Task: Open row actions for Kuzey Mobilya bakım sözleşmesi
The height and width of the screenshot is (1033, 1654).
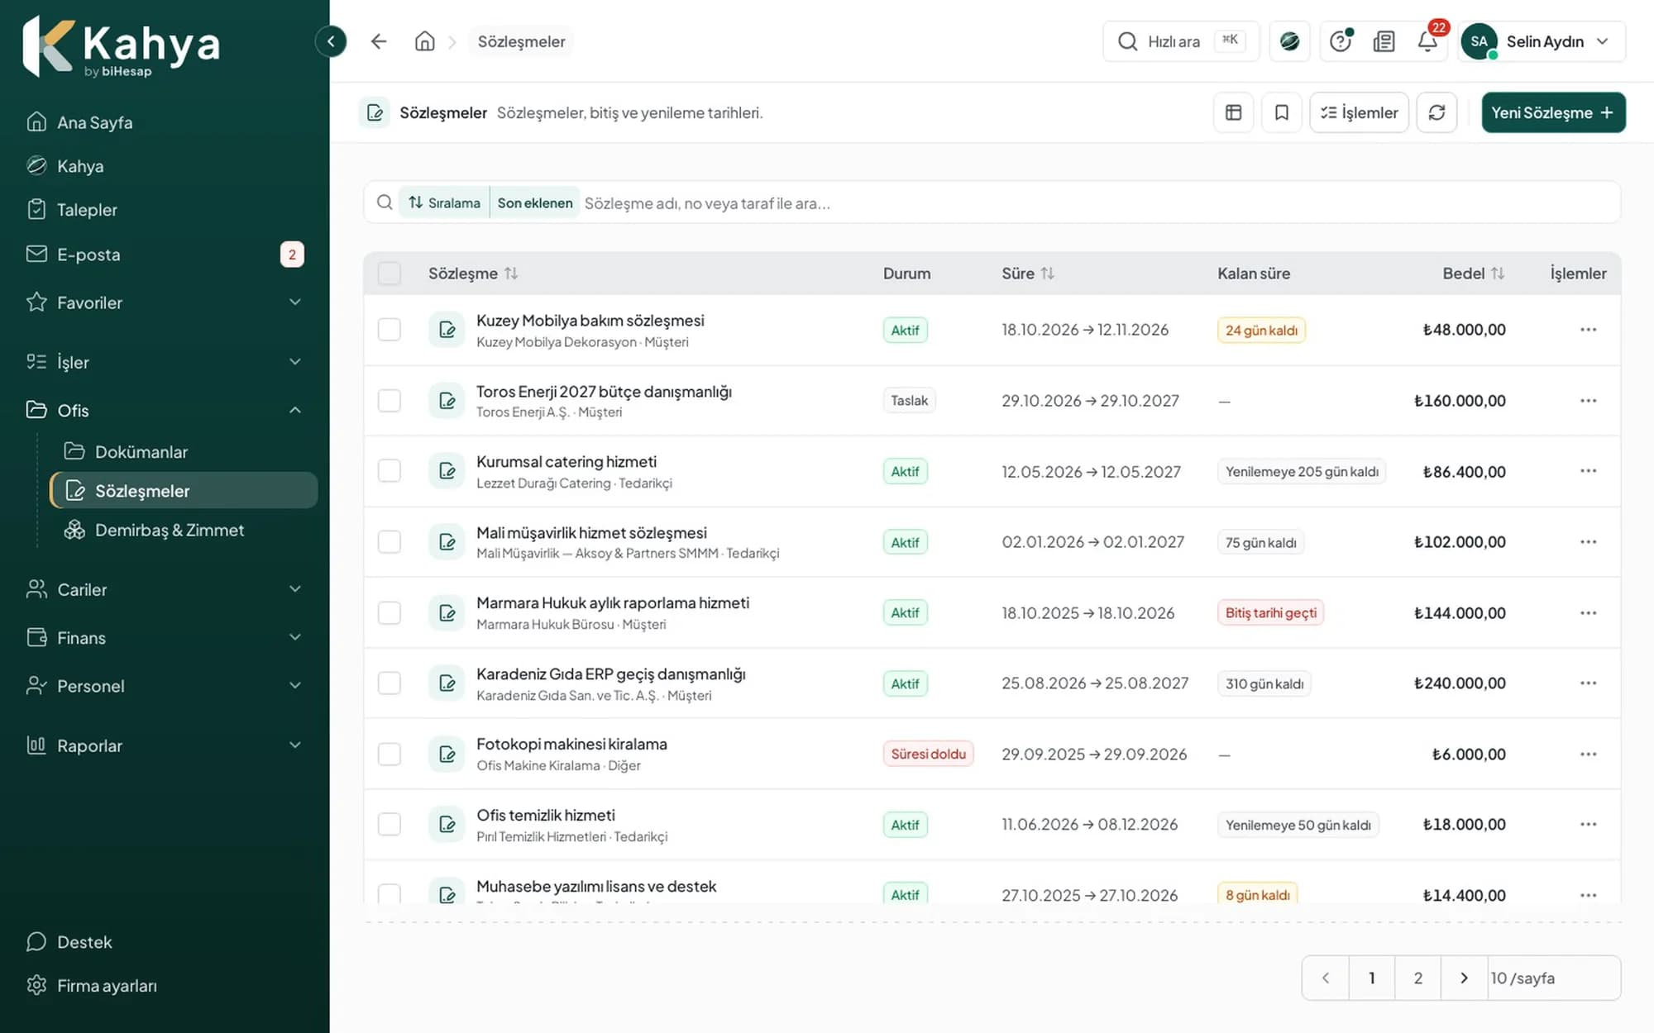Action: (1588, 330)
